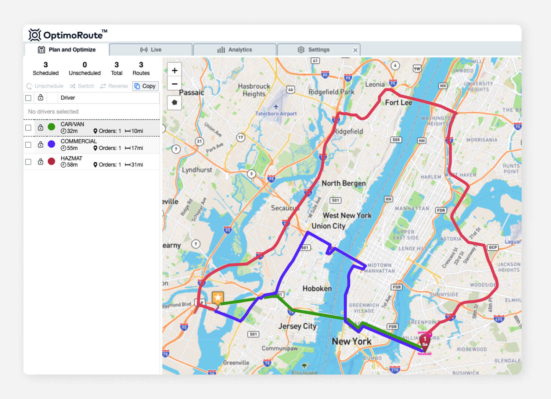This screenshot has height=399, width=551.
Task: Open the Analytics tab
Action: [x=235, y=50]
